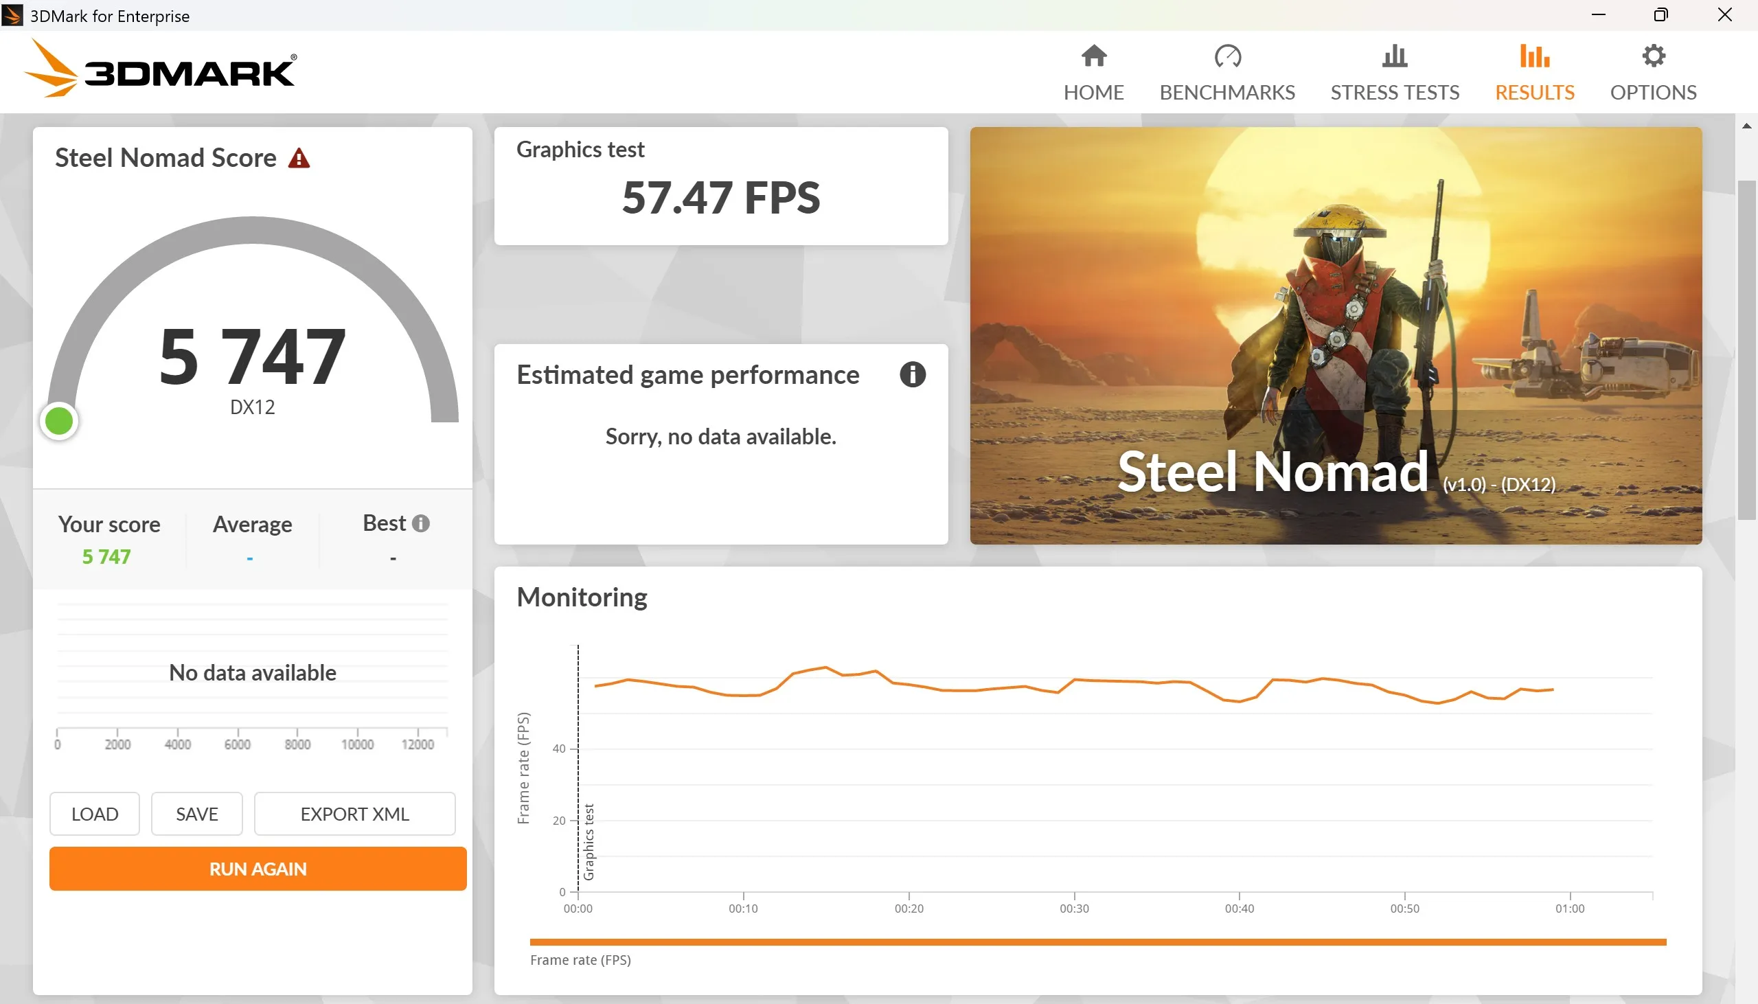Image resolution: width=1758 pixels, height=1004 pixels.
Task: Click the green score indicator dot on gauge
Action: [58, 421]
